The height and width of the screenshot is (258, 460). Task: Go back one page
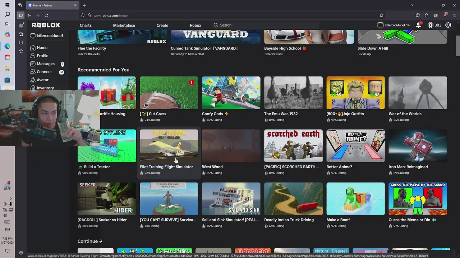(x=29, y=15)
